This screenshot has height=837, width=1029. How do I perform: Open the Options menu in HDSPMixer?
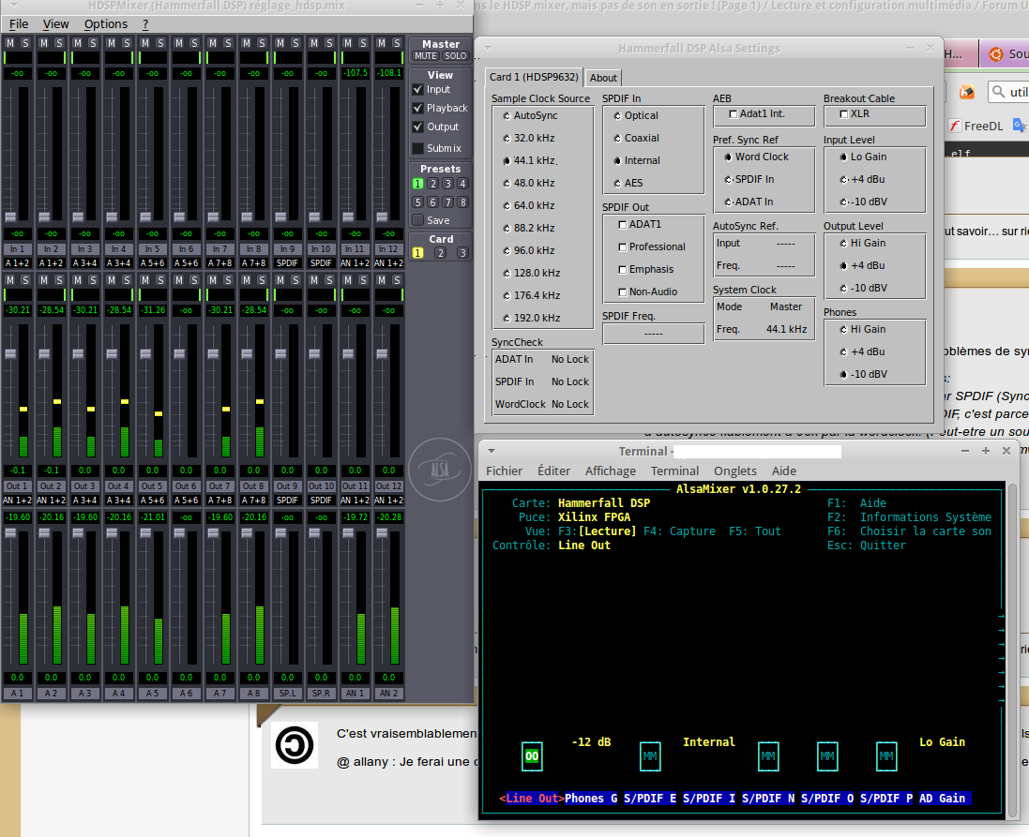point(105,23)
